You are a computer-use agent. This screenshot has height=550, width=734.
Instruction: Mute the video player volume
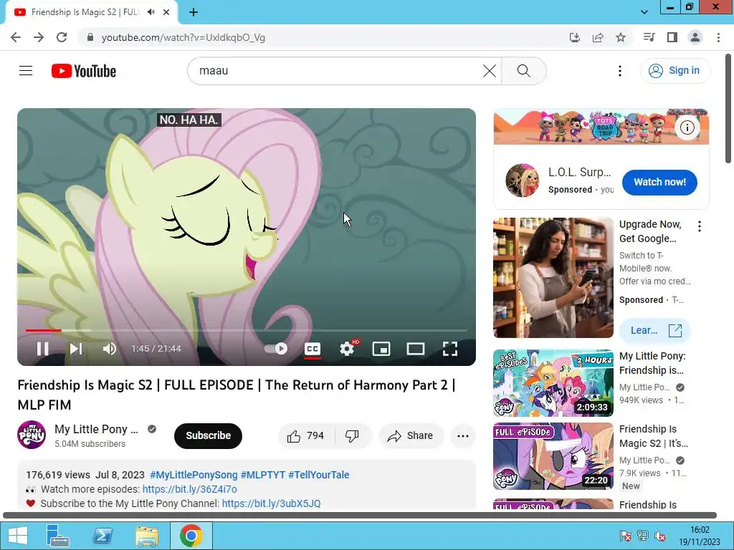tap(110, 349)
